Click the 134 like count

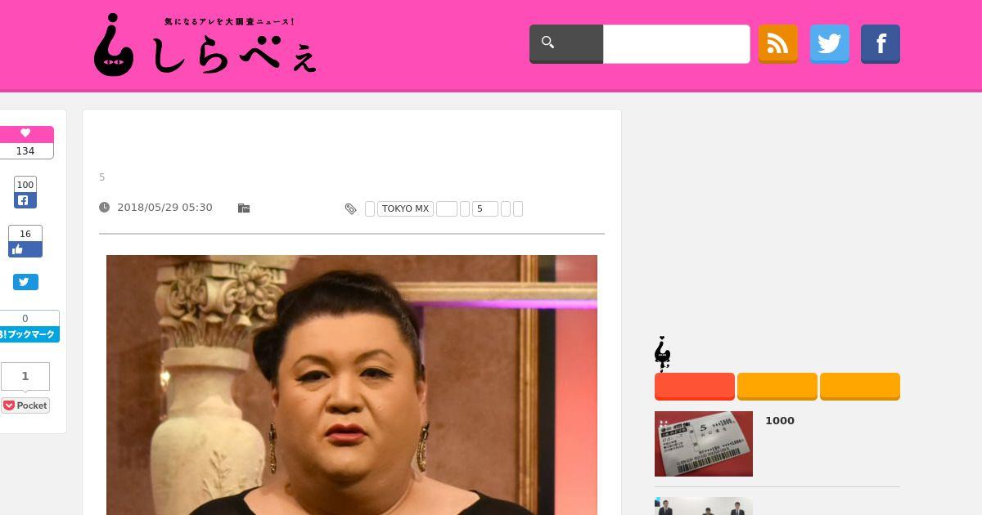click(26, 151)
